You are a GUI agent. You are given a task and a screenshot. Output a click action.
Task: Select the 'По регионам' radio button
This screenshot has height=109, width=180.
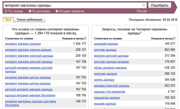click(30, 11)
